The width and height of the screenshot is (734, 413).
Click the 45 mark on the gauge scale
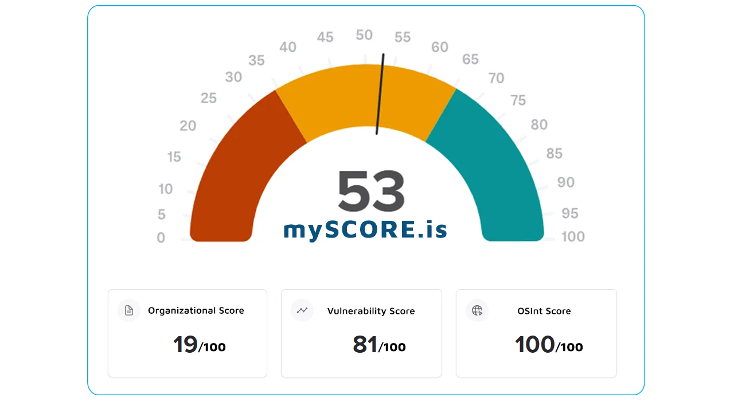(x=325, y=37)
